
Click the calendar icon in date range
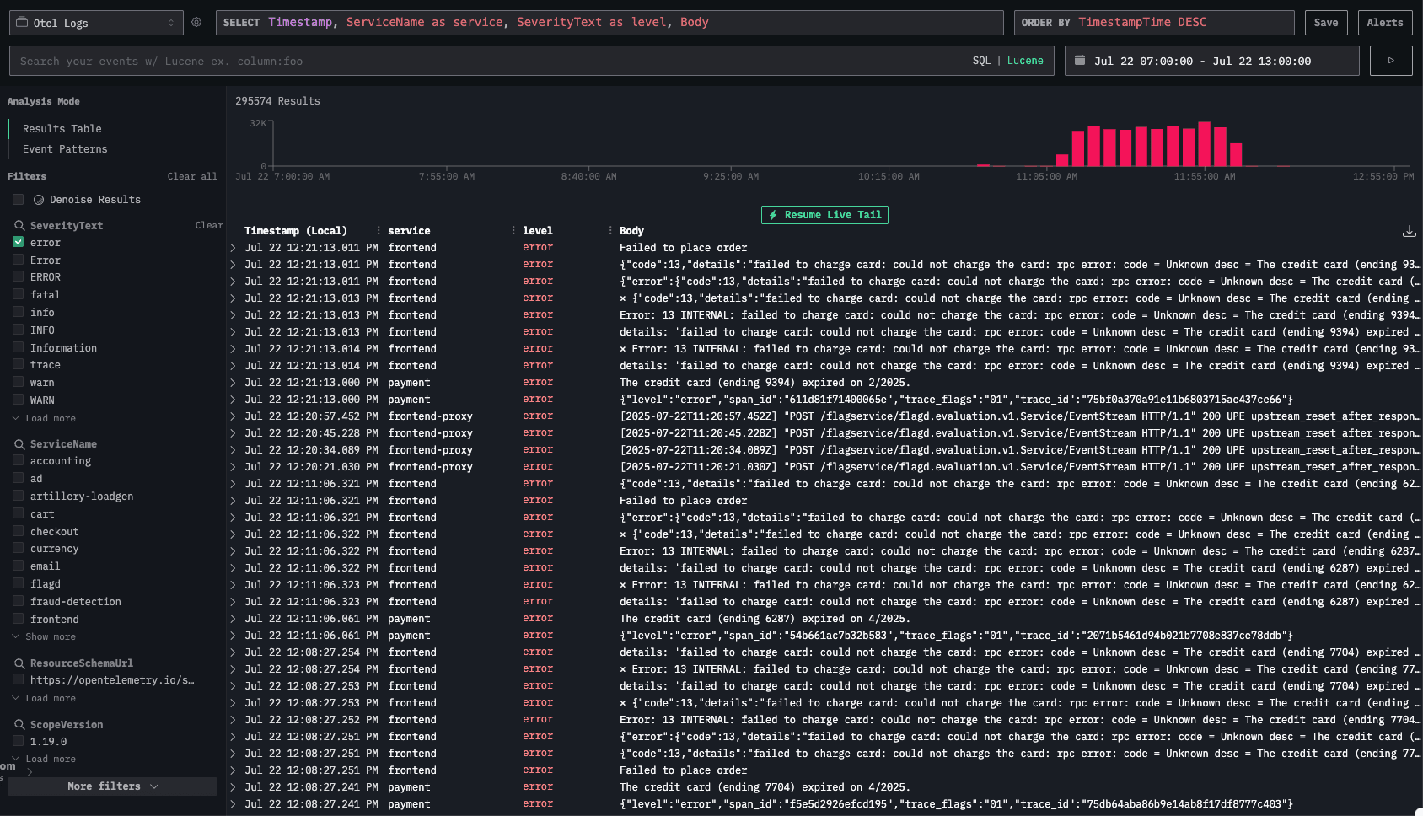coord(1080,61)
